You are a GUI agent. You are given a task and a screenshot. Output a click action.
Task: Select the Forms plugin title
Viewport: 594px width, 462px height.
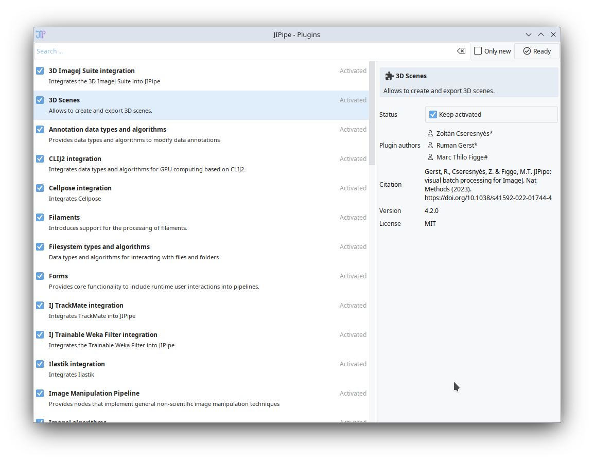click(x=58, y=276)
